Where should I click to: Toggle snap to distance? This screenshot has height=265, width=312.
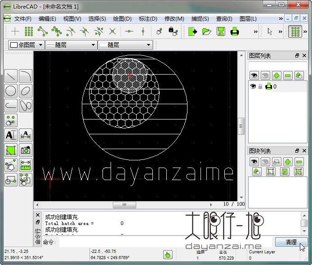(x=99, y=31)
